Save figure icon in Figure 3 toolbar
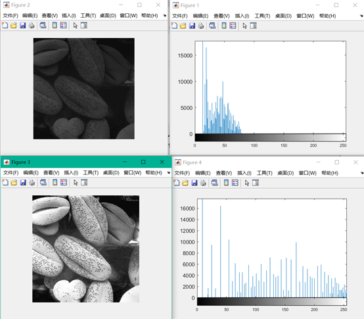364x319 pixels. [23, 183]
